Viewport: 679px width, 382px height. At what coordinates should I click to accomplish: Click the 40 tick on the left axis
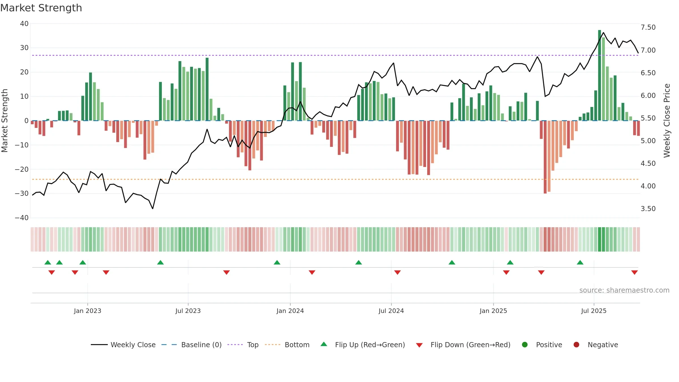(24, 24)
